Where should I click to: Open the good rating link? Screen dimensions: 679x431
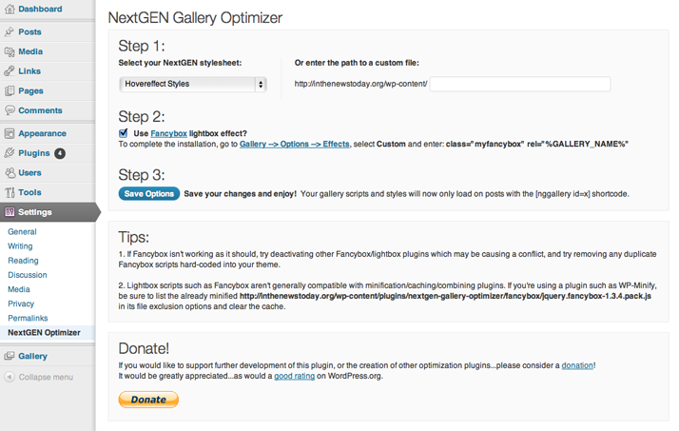tap(295, 376)
